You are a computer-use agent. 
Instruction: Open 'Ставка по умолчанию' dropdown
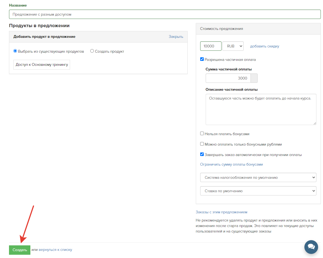click(x=258, y=191)
